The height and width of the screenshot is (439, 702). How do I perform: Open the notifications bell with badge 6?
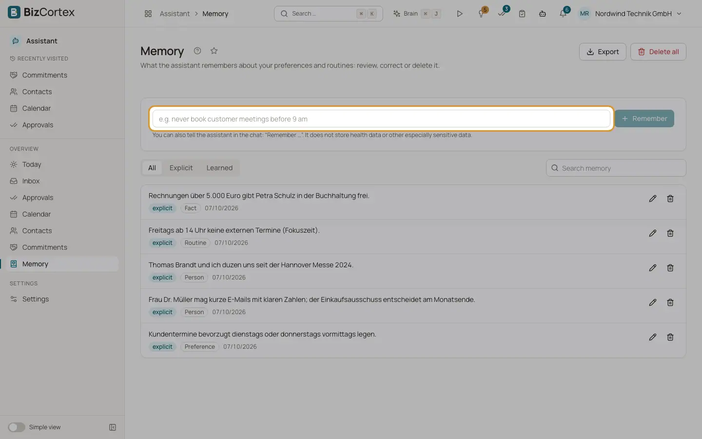click(564, 13)
